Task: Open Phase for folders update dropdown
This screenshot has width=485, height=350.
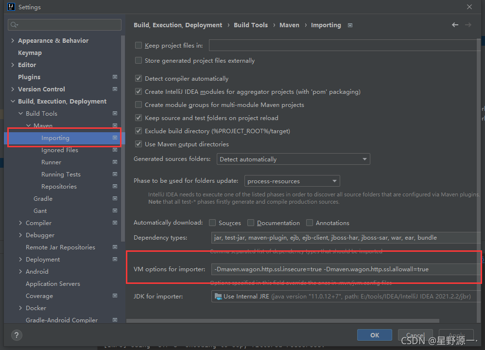Action: pos(292,181)
